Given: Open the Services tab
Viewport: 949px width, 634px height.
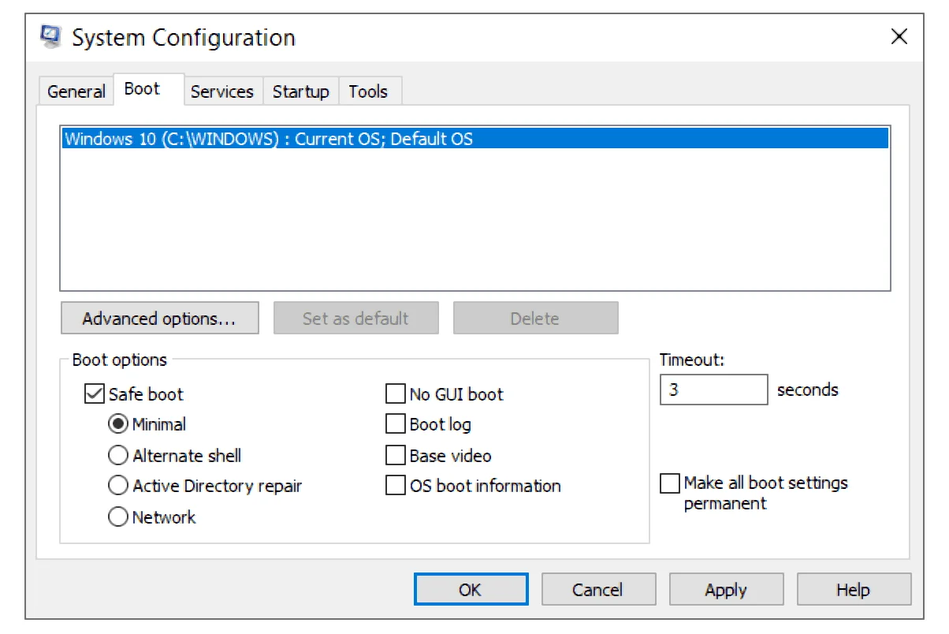Looking at the screenshot, I should click(x=221, y=91).
